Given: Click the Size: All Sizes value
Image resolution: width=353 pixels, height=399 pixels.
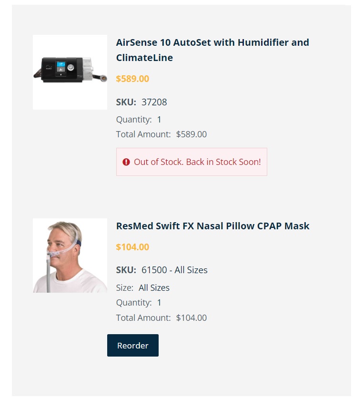Looking at the screenshot, I should coord(154,287).
